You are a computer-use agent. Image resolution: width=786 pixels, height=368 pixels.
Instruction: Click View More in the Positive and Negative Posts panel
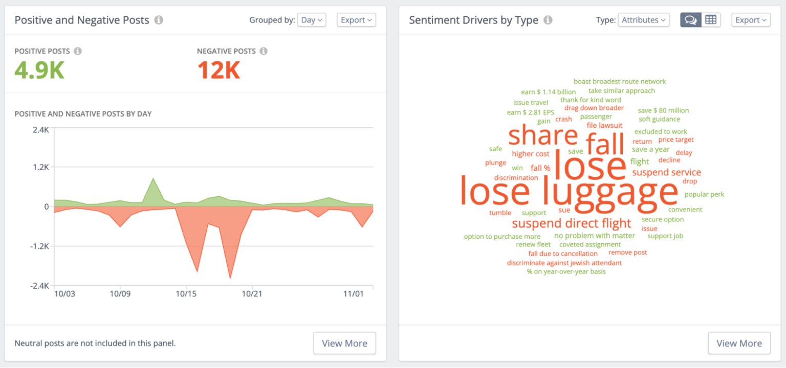(344, 343)
